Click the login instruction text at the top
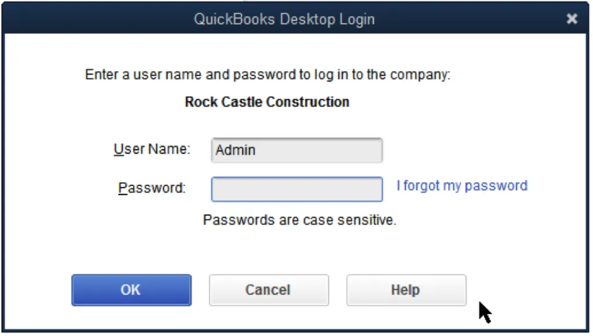593x336 pixels. [266, 74]
